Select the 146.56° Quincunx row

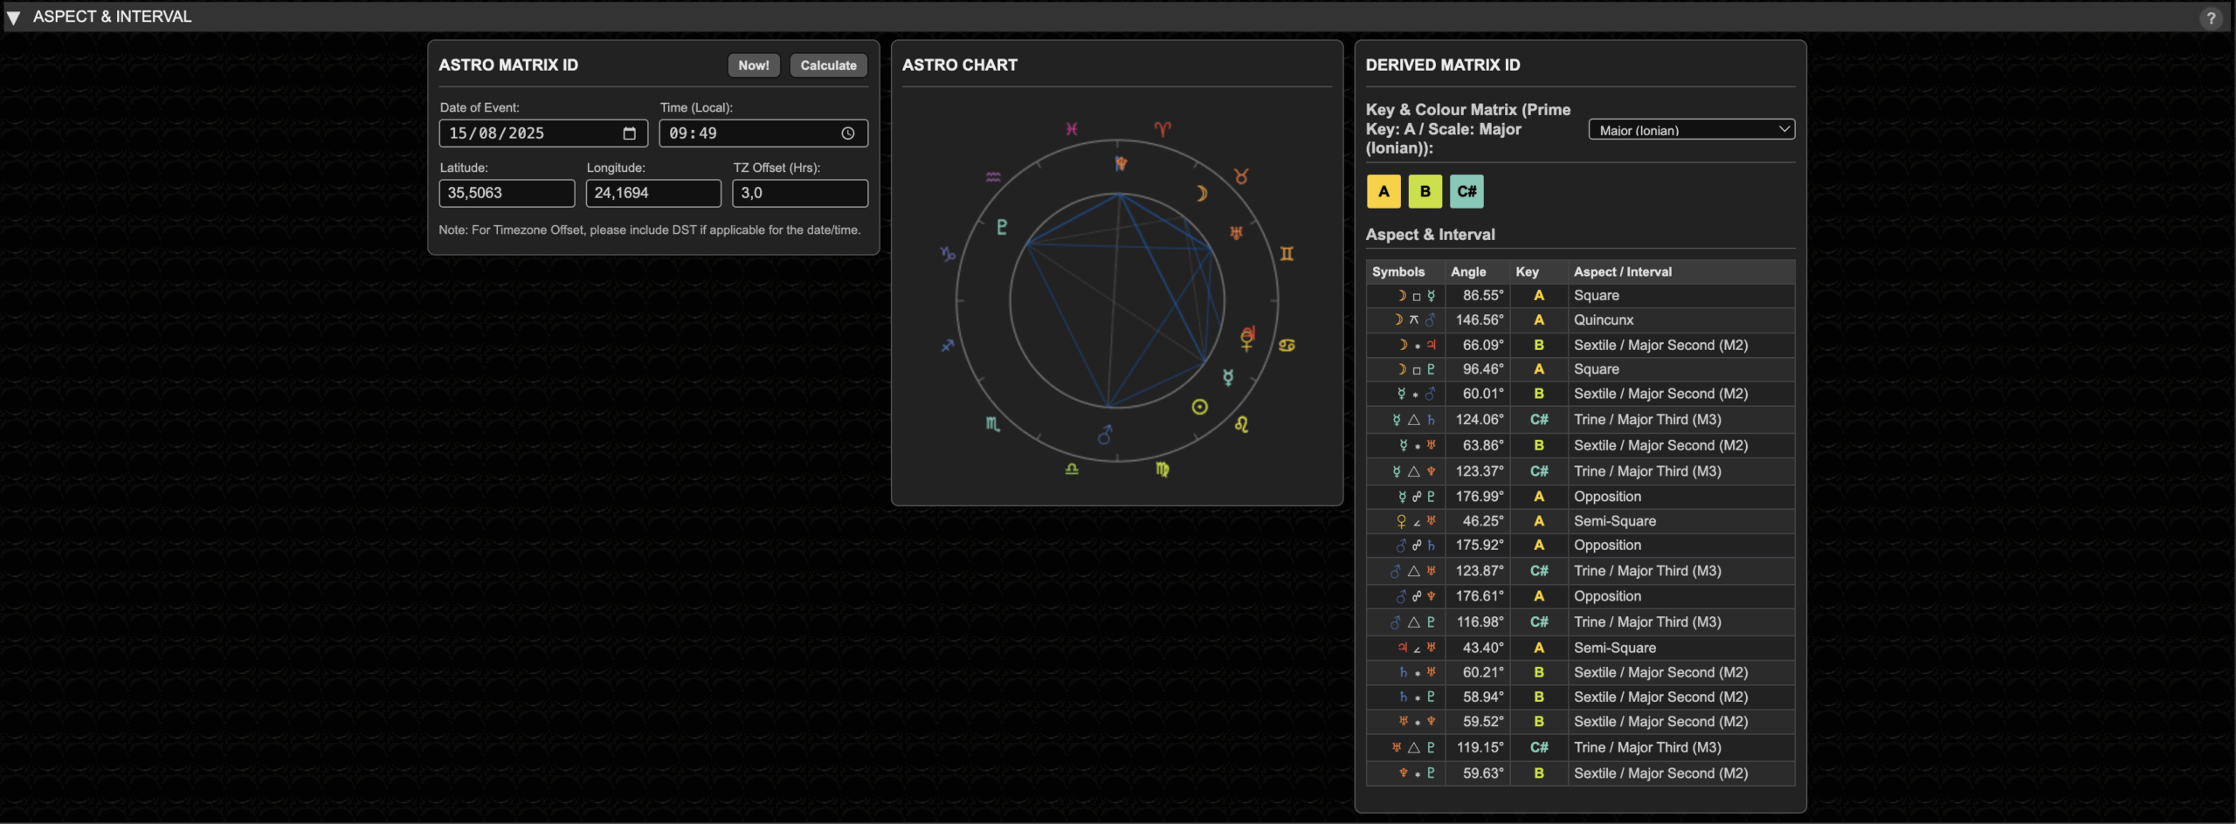(1580, 320)
